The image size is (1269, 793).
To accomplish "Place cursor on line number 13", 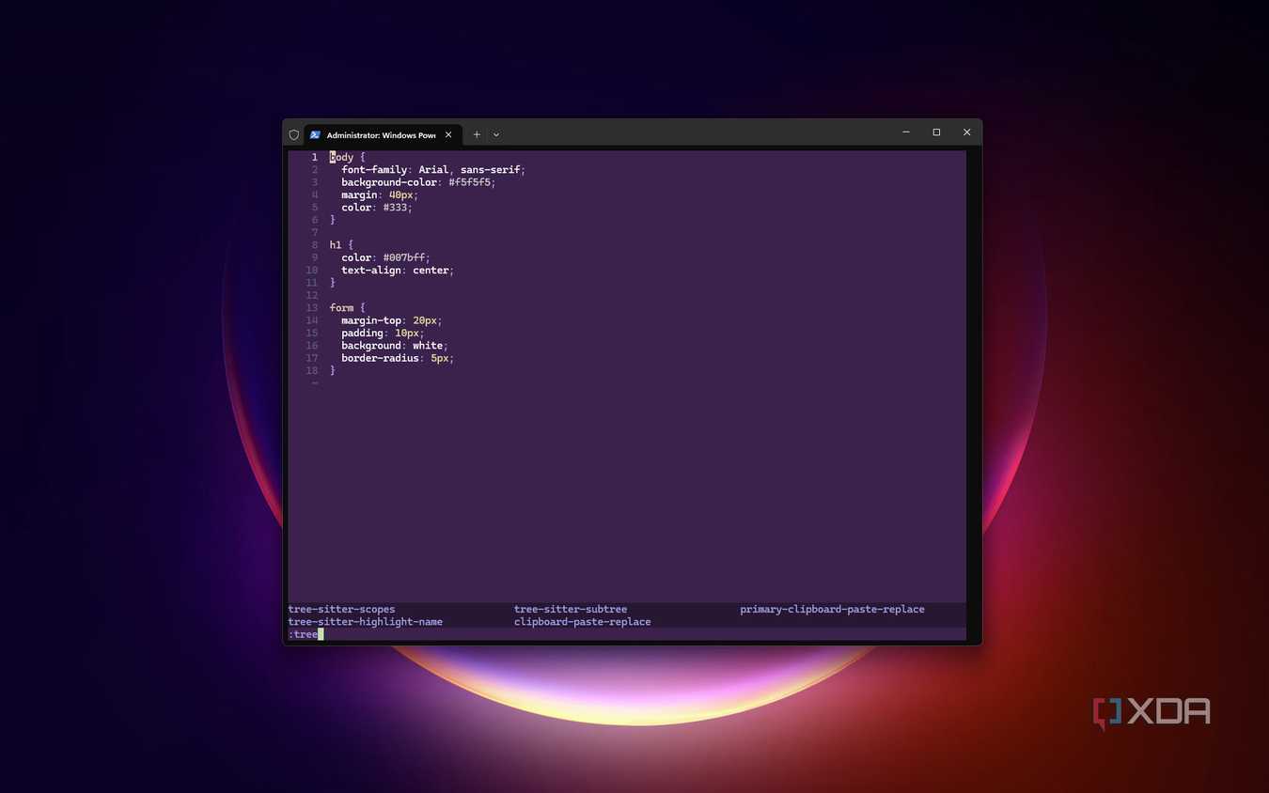I will 312,308.
